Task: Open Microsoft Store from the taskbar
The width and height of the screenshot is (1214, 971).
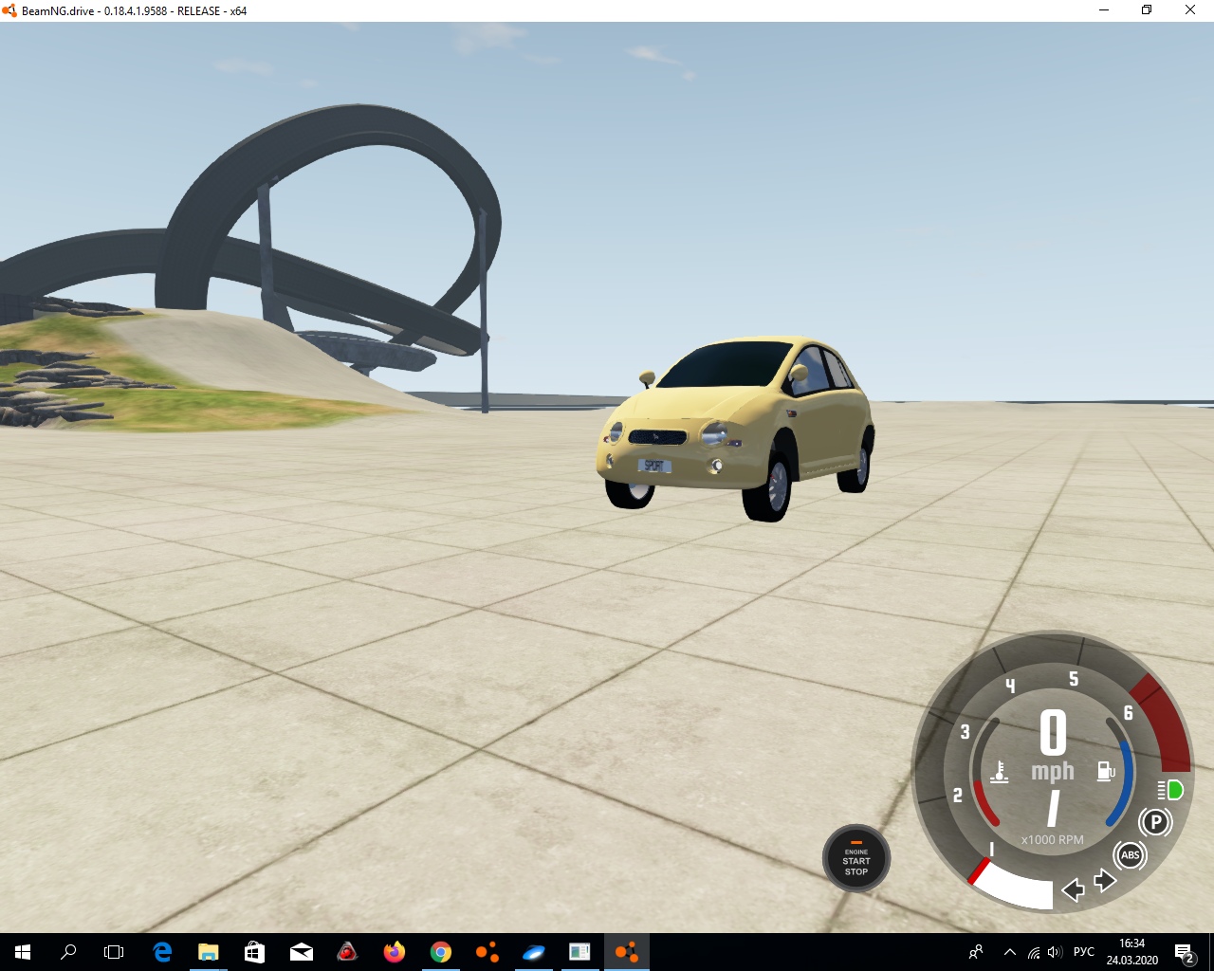Action: (254, 952)
